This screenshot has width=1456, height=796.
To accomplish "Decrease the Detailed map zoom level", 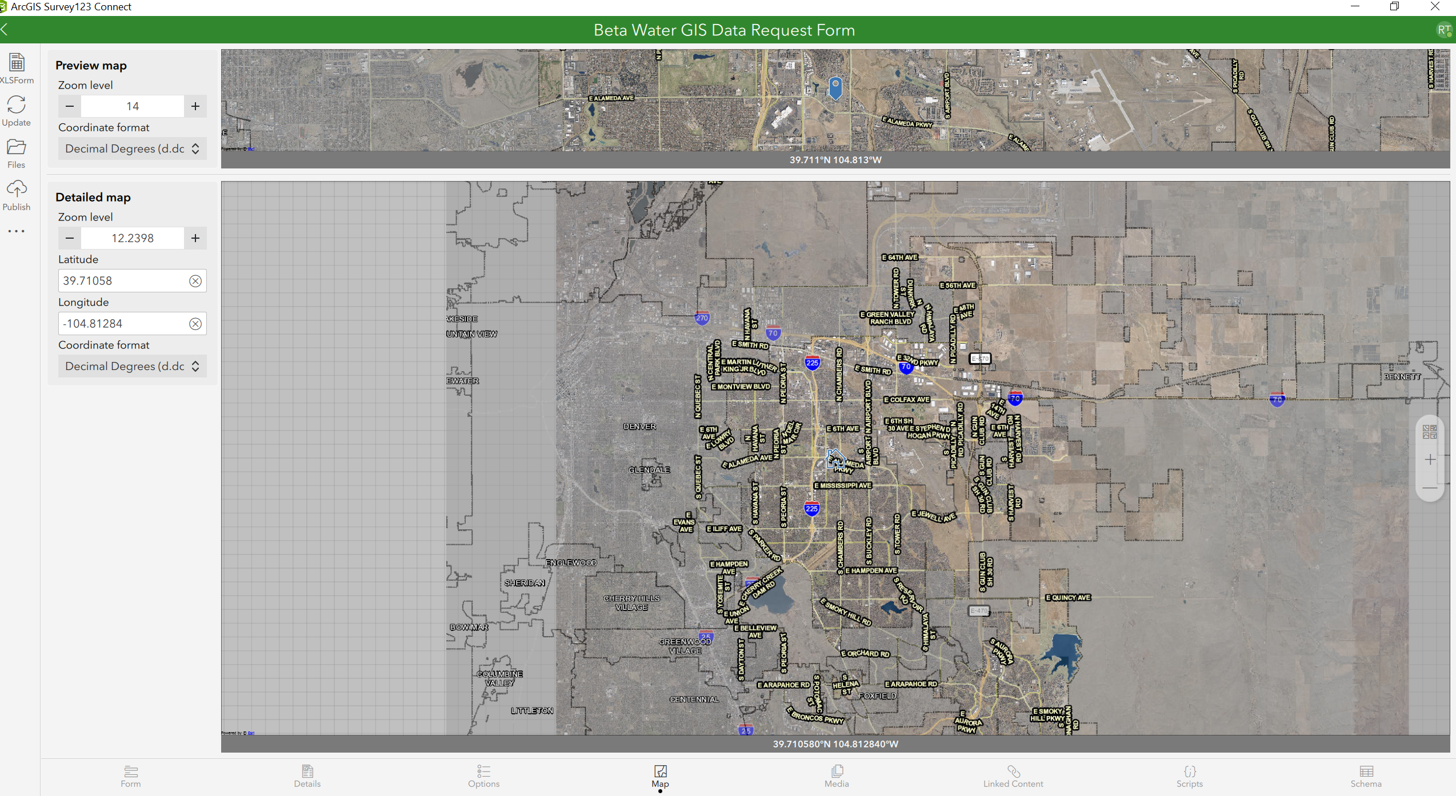I will click(x=69, y=238).
